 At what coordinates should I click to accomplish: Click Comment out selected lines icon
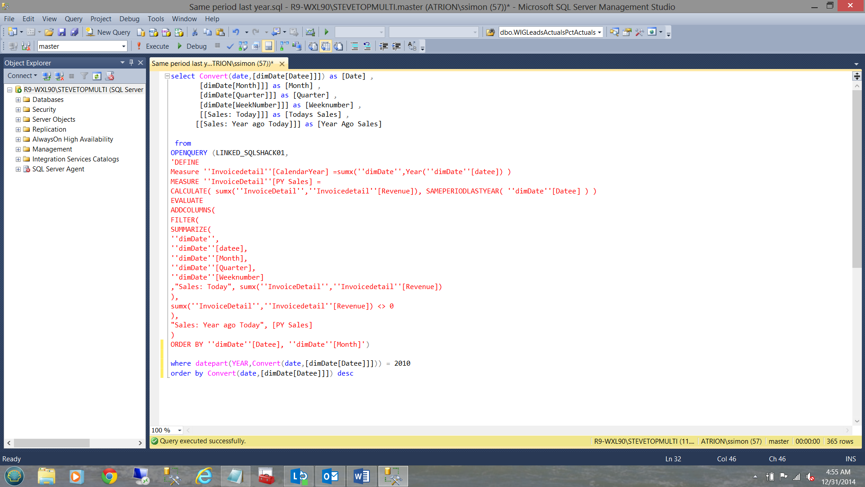point(355,46)
